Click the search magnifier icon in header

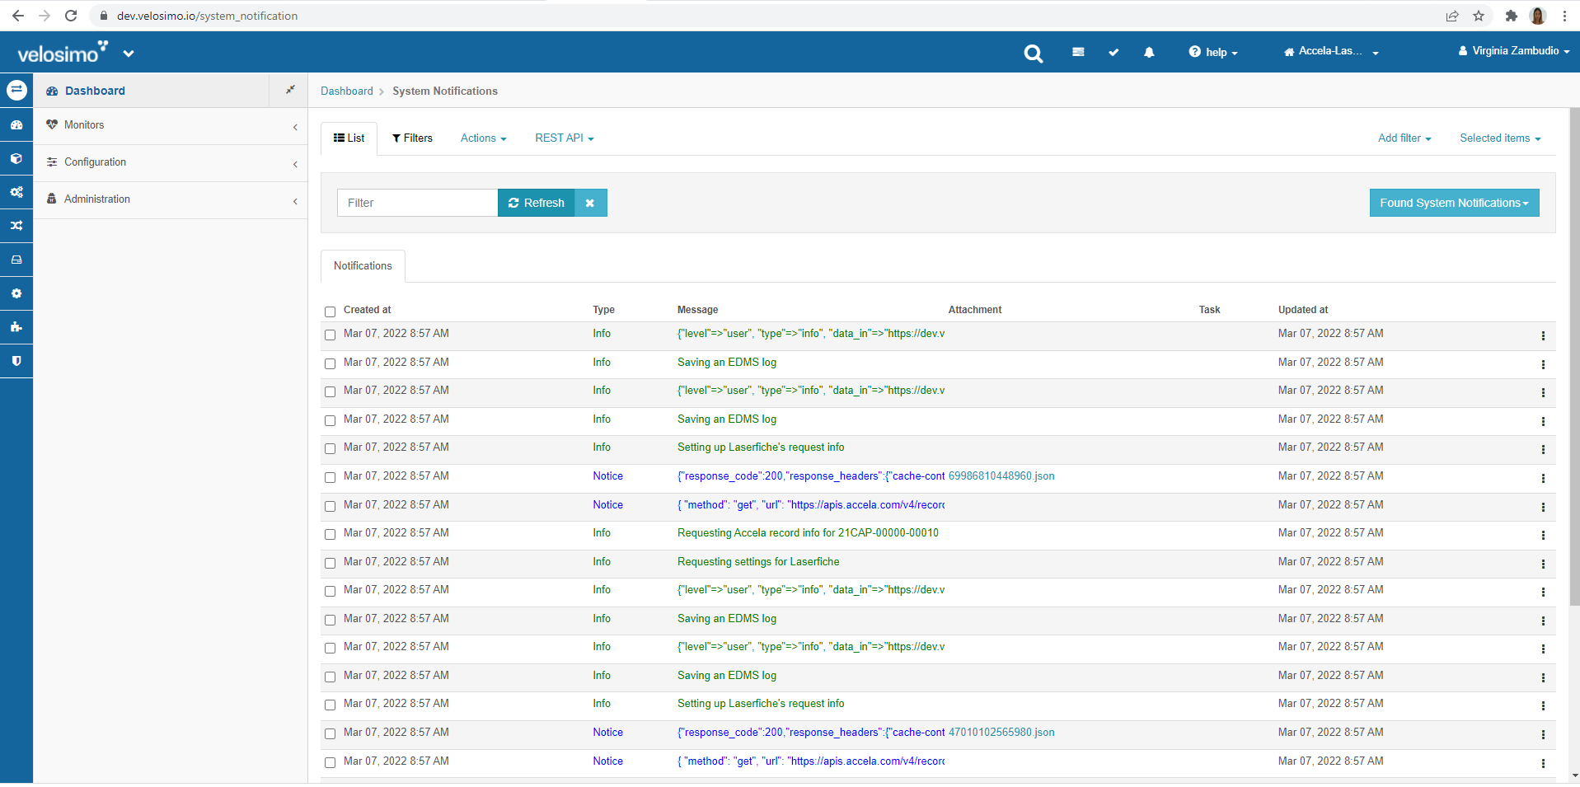(1033, 54)
